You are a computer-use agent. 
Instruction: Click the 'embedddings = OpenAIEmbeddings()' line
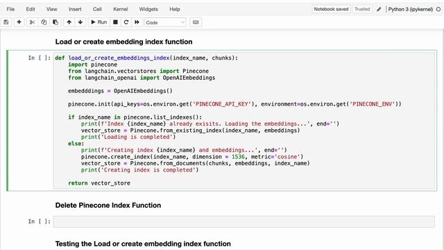point(120,91)
